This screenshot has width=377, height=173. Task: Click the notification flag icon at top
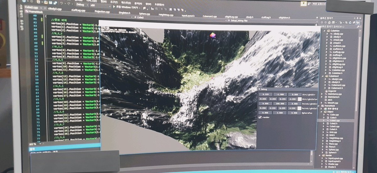303,3
